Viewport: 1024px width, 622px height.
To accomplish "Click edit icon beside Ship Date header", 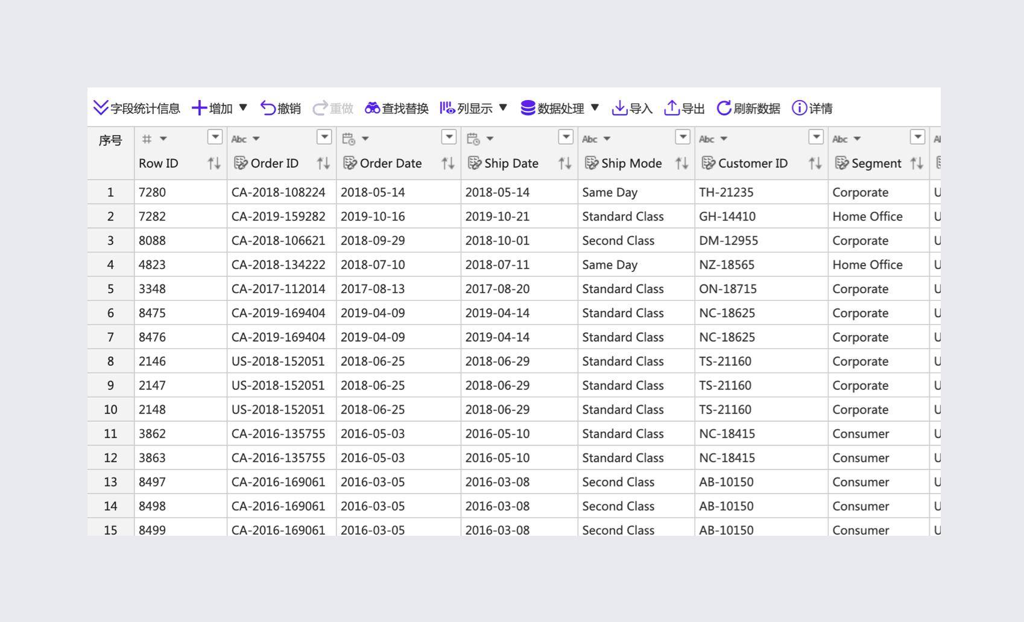I will pyautogui.click(x=475, y=163).
